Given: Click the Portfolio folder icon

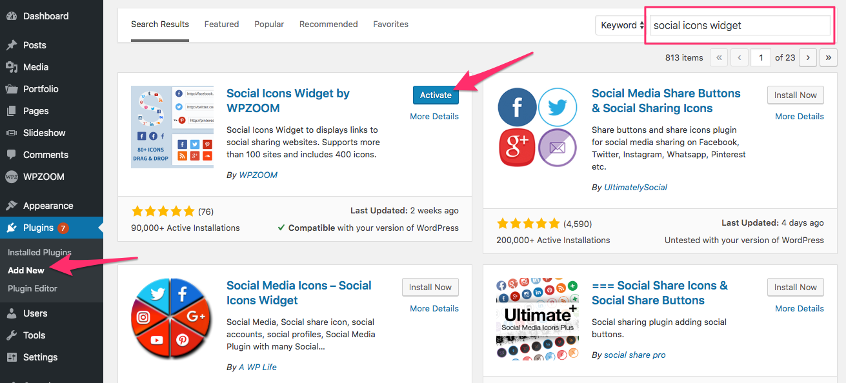Looking at the screenshot, I should point(12,89).
